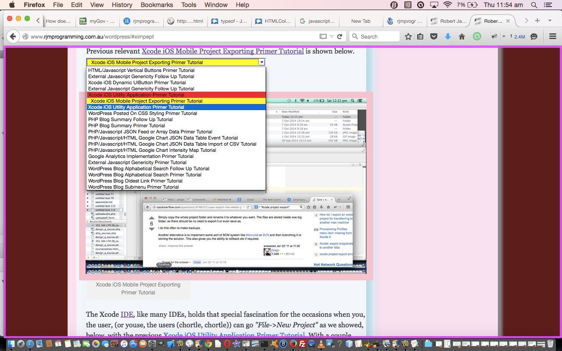Open VLC traffic cone in Dock
The image size is (562, 351).
point(321,344)
